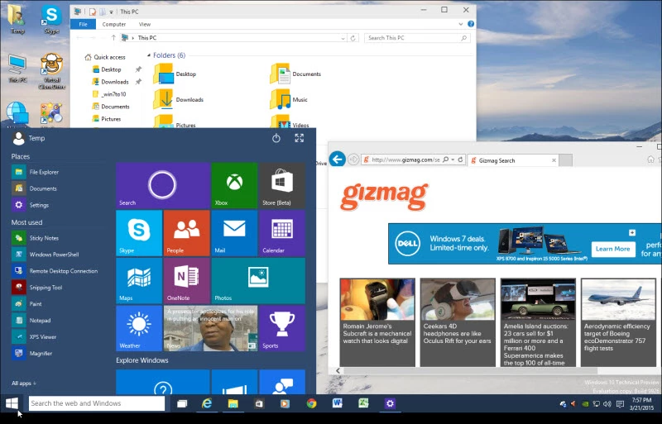Open Chrome from taskbar
The image size is (662, 424).
click(x=312, y=403)
